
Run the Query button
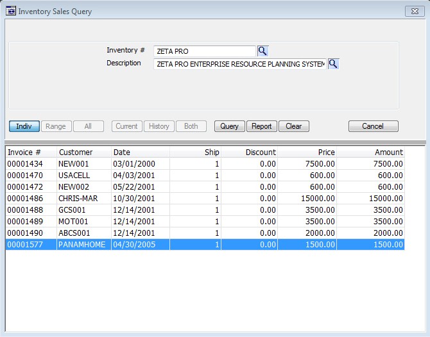click(230, 126)
